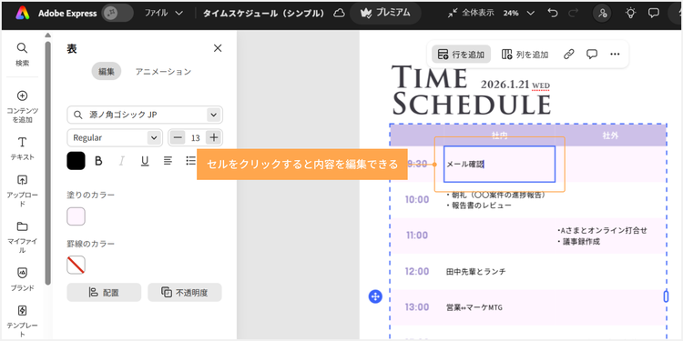Click the three-dot more options icon
683x341 pixels.
(615, 54)
